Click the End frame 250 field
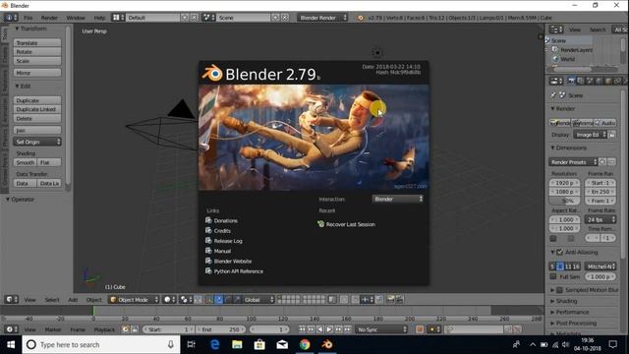 [220, 329]
